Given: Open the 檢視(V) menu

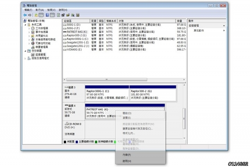Looking at the screenshot, I should [51, 10].
